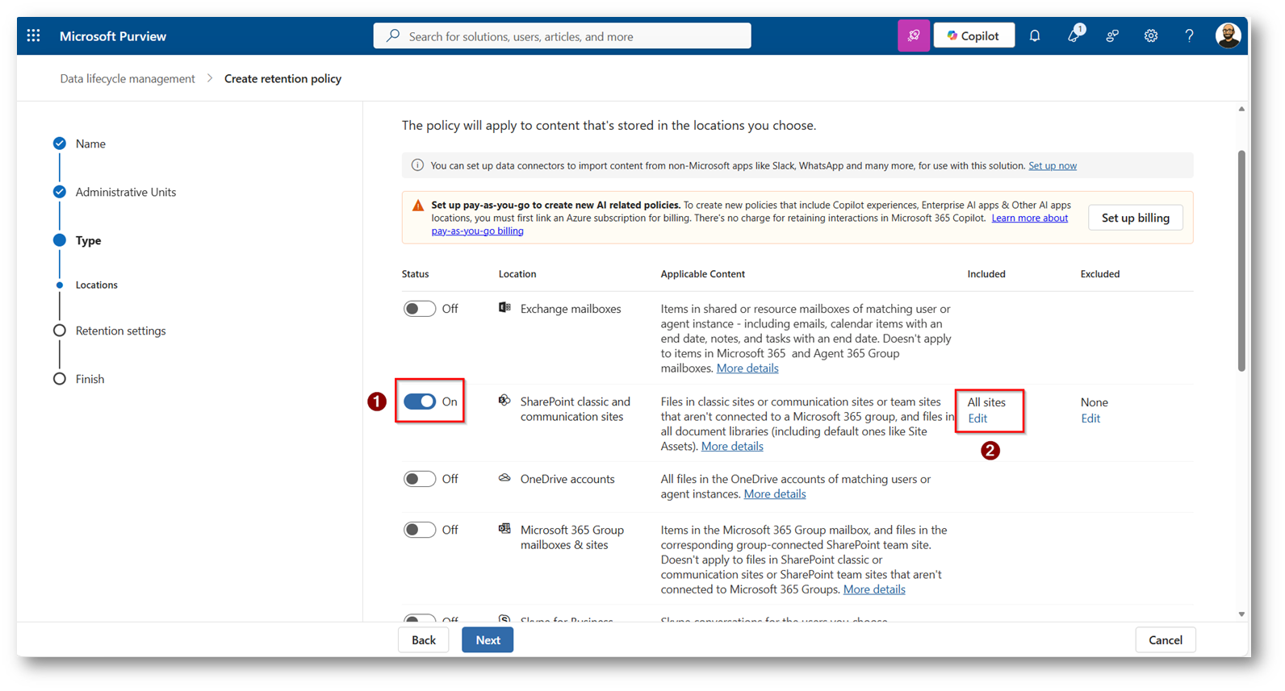Click the Applicable Content column header
The width and height of the screenshot is (1285, 691).
pyautogui.click(x=703, y=274)
